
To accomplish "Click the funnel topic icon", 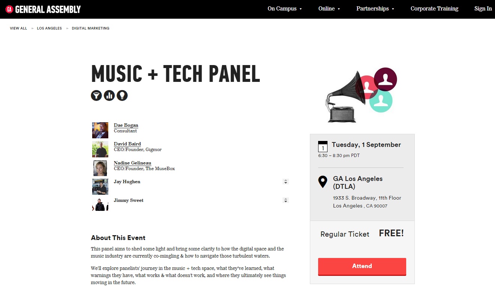I will point(96,95).
